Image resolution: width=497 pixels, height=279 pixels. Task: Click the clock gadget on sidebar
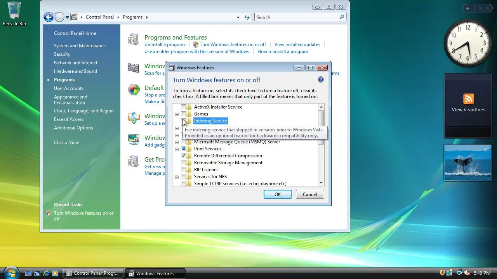click(x=467, y=43)
